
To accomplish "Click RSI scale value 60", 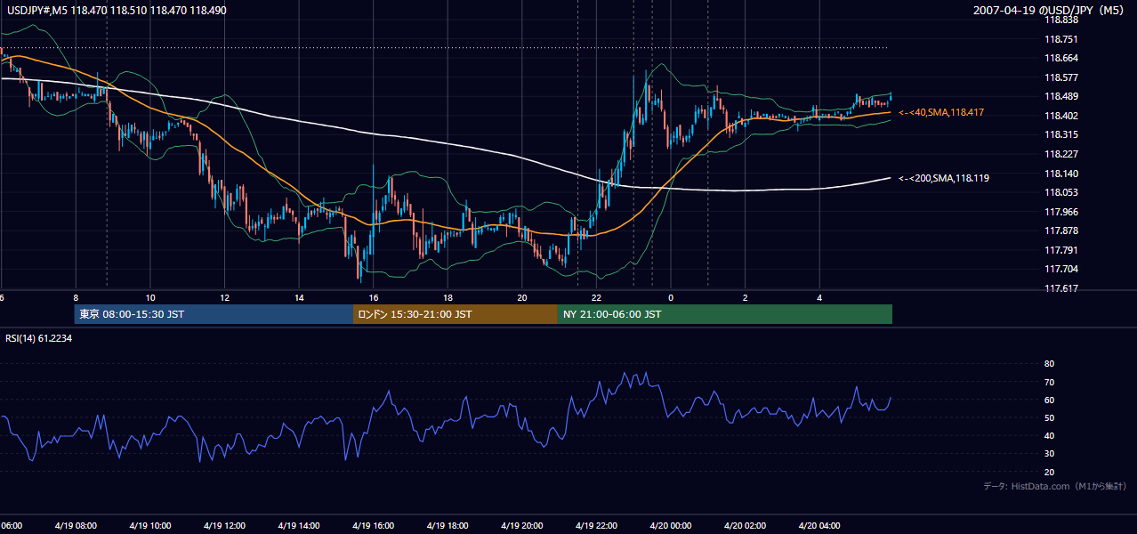I will tap(1050, 400).
